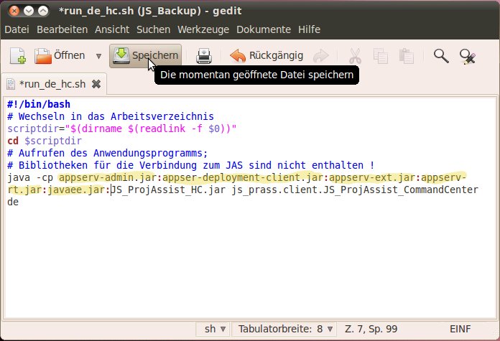Click the redo arrow icon

click(321, 56)
